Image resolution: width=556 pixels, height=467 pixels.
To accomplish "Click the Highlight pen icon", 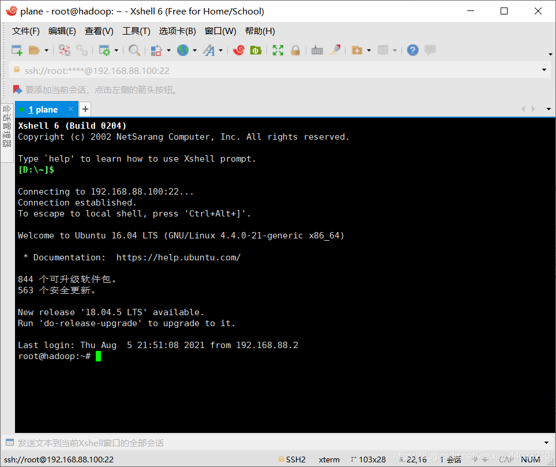I will pos(335,50).
